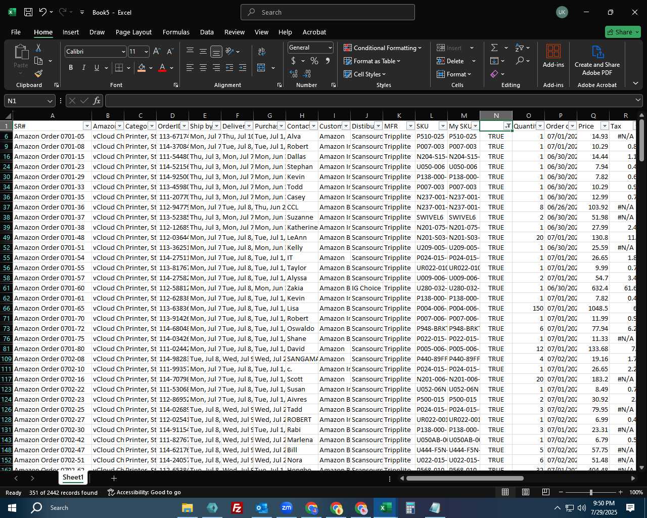The width and height of the screenshot is (647, 518).
Task: Click the Add-ins icon
Action: tap(553, 56)
